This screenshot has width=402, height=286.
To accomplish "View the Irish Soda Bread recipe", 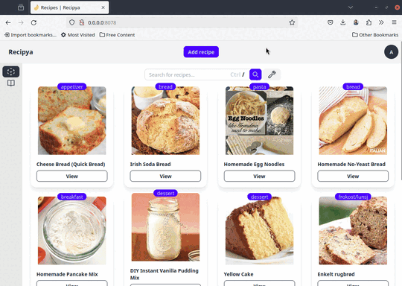I will (165, 177).
